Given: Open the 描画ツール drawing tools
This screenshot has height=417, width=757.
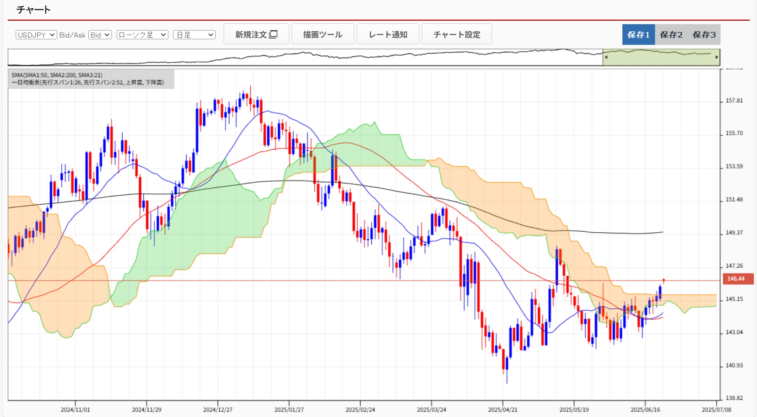Looking at the screenshot, I should [323, 34].
